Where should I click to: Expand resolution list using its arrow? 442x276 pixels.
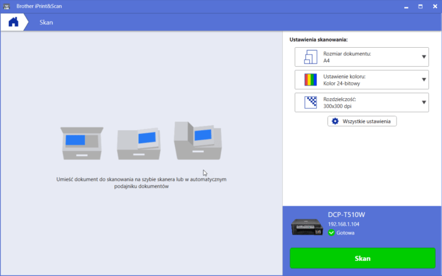[x=424, y=102]
